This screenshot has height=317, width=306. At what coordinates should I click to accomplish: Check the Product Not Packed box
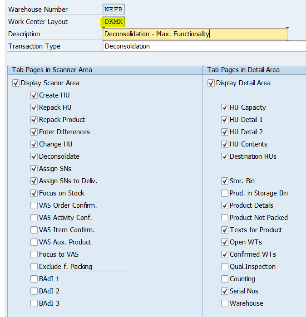[x=225, y=218]
